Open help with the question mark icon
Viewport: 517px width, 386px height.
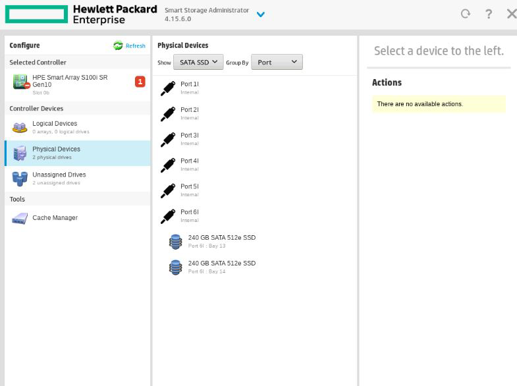(488, 14)
